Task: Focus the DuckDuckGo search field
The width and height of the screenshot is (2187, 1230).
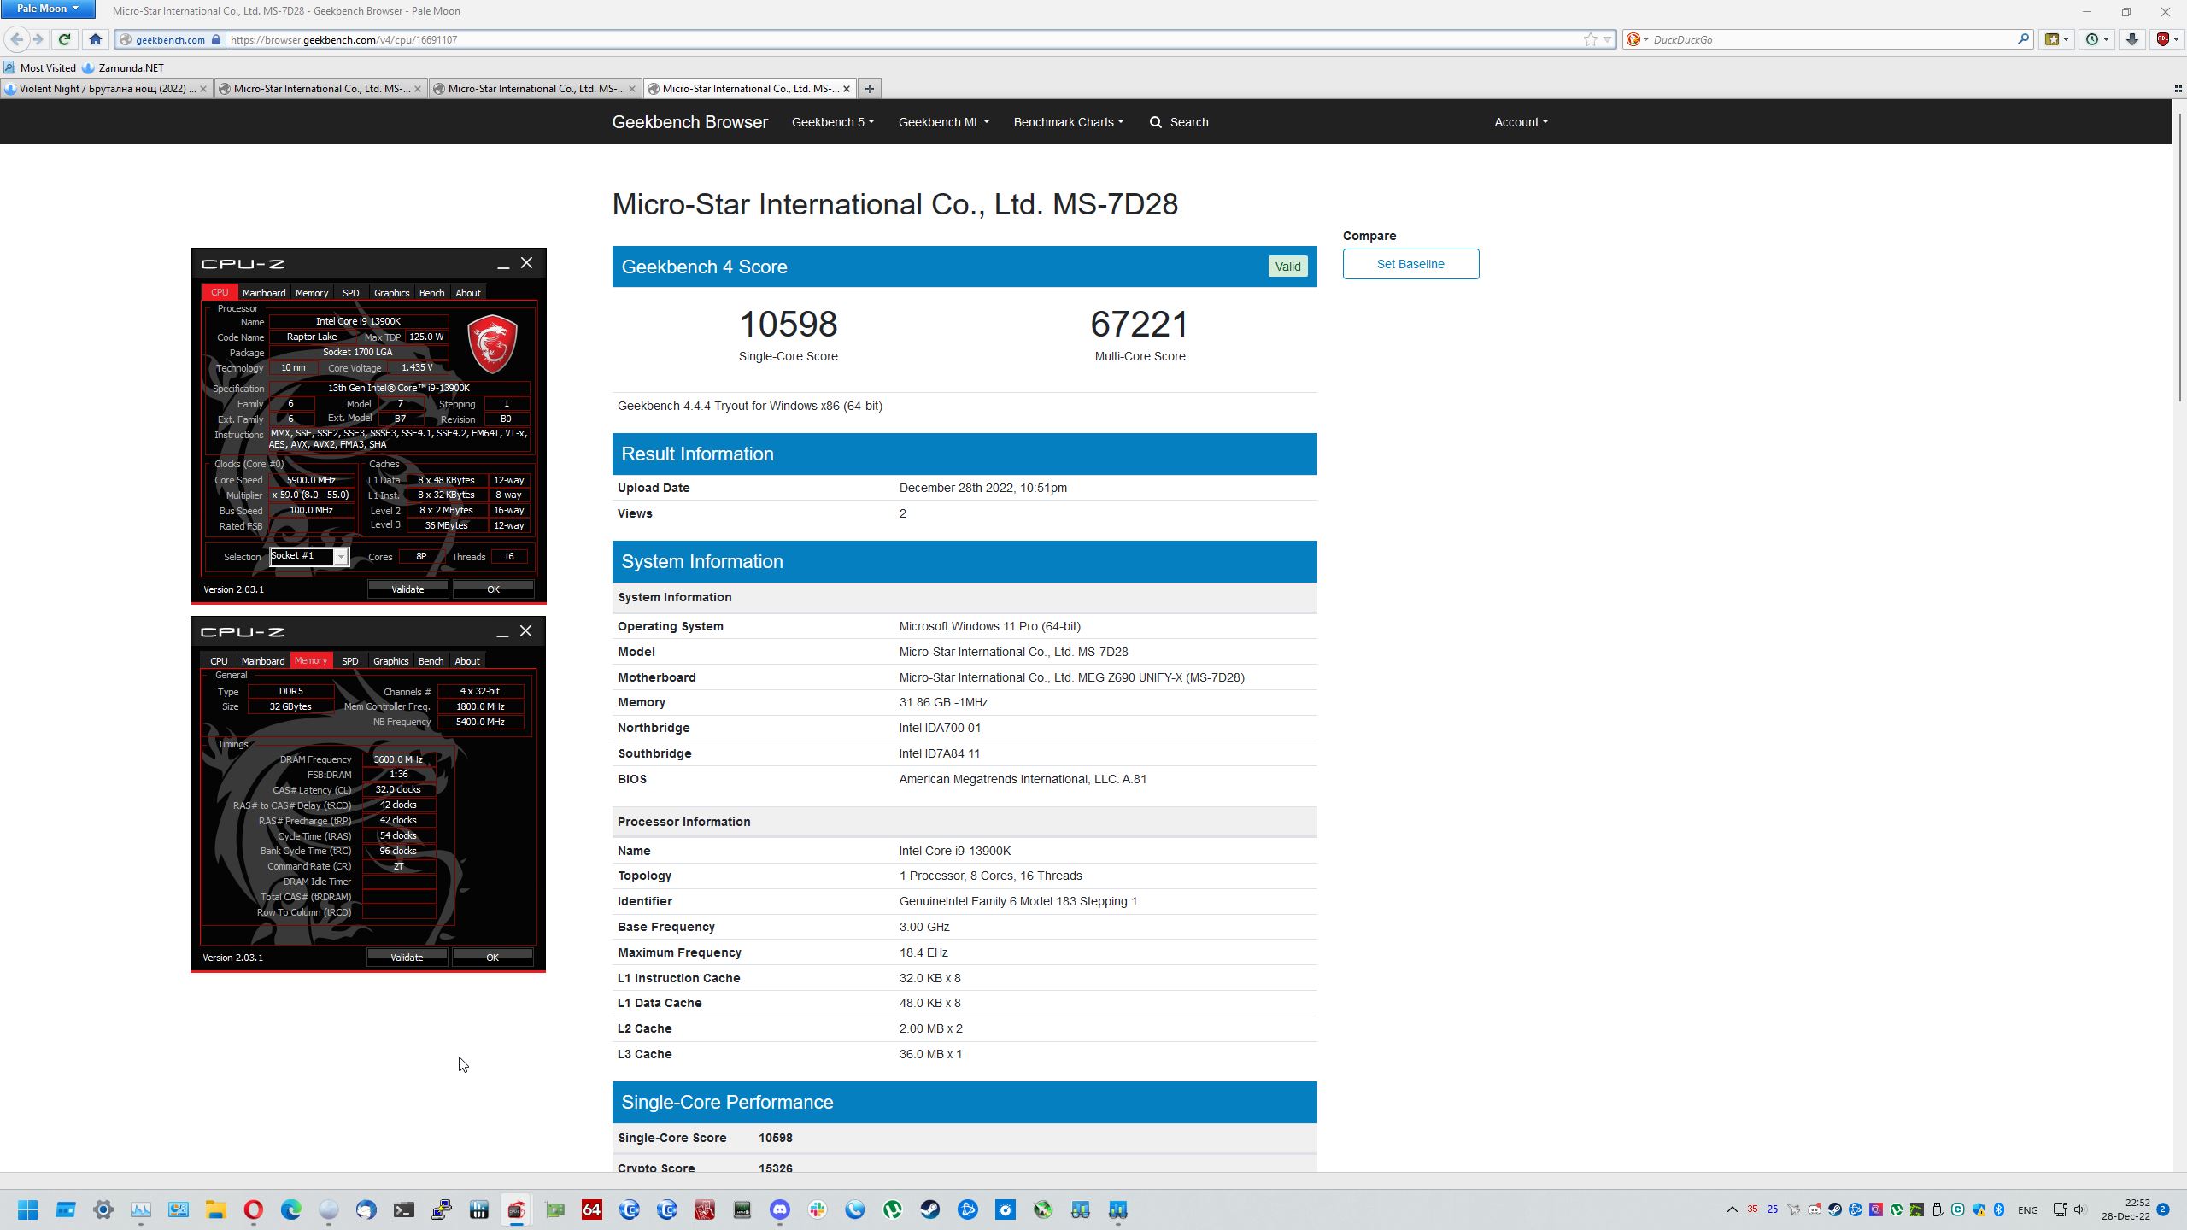Action: click(x=1828, y=39)
